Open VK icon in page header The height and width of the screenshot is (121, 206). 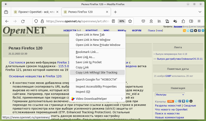(x=192, y=30)
